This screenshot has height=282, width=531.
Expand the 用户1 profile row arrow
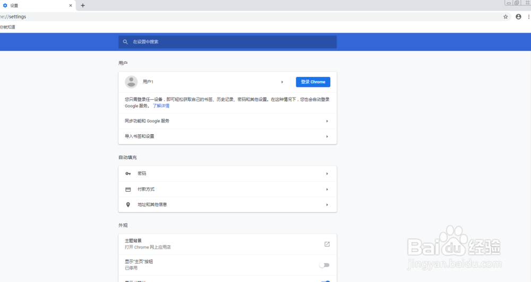[x=282, y=82]
